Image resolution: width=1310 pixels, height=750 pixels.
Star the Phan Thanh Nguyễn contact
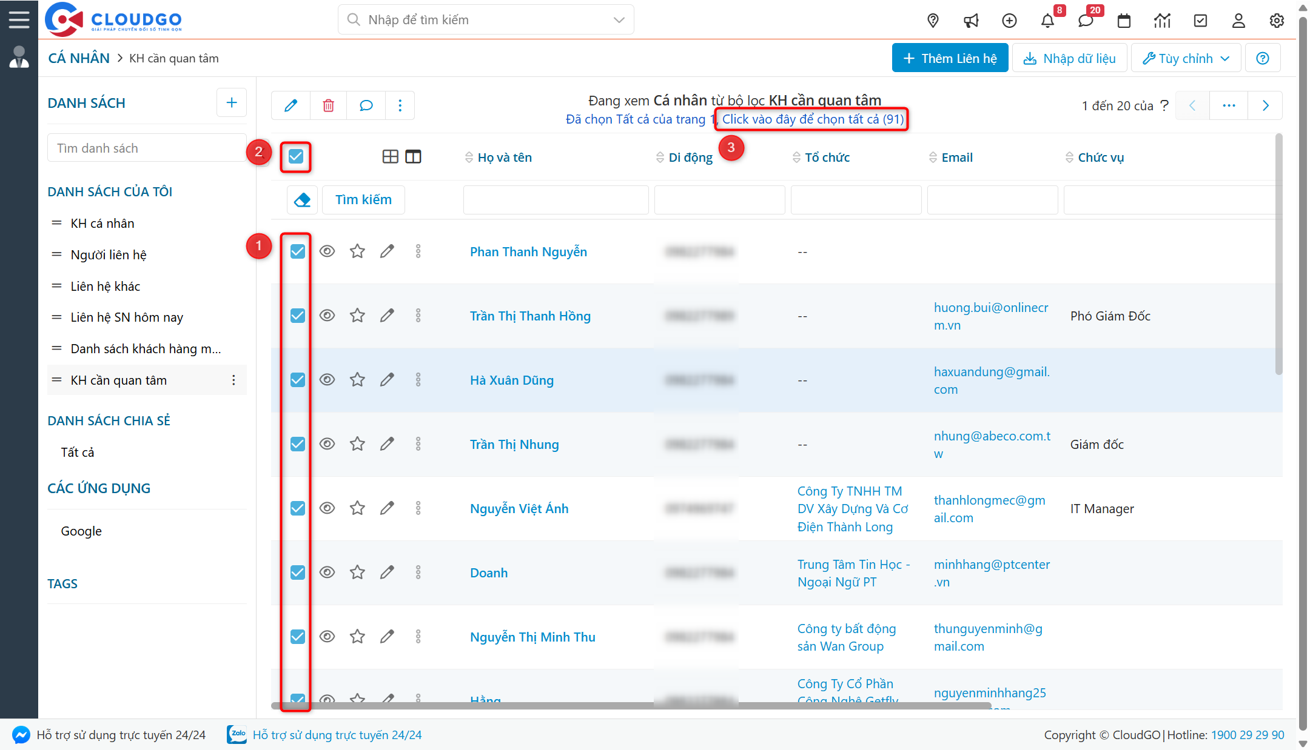(357, 251)
